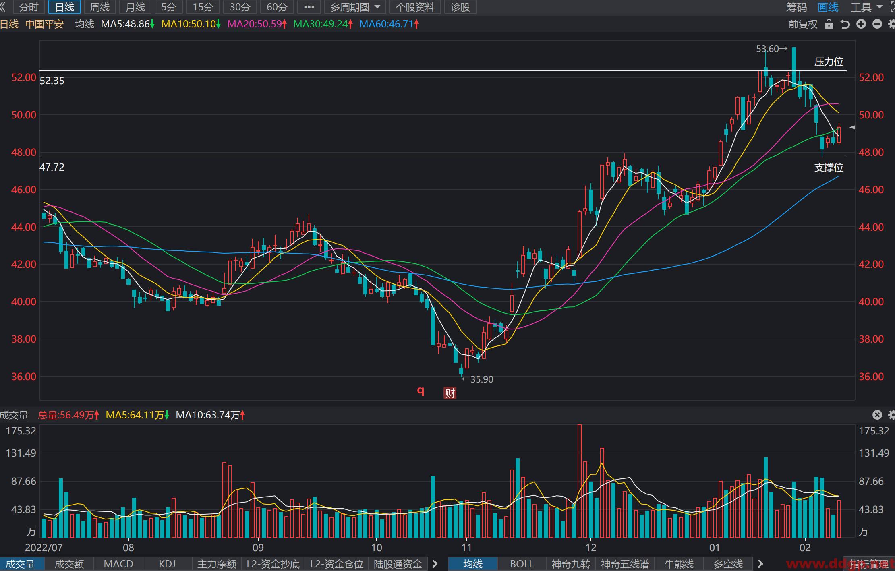This screenshot has height=571, width=895.
Task: Open the 工具 tools dropdown
Action: pyautogui.click(x=866, y=7)
